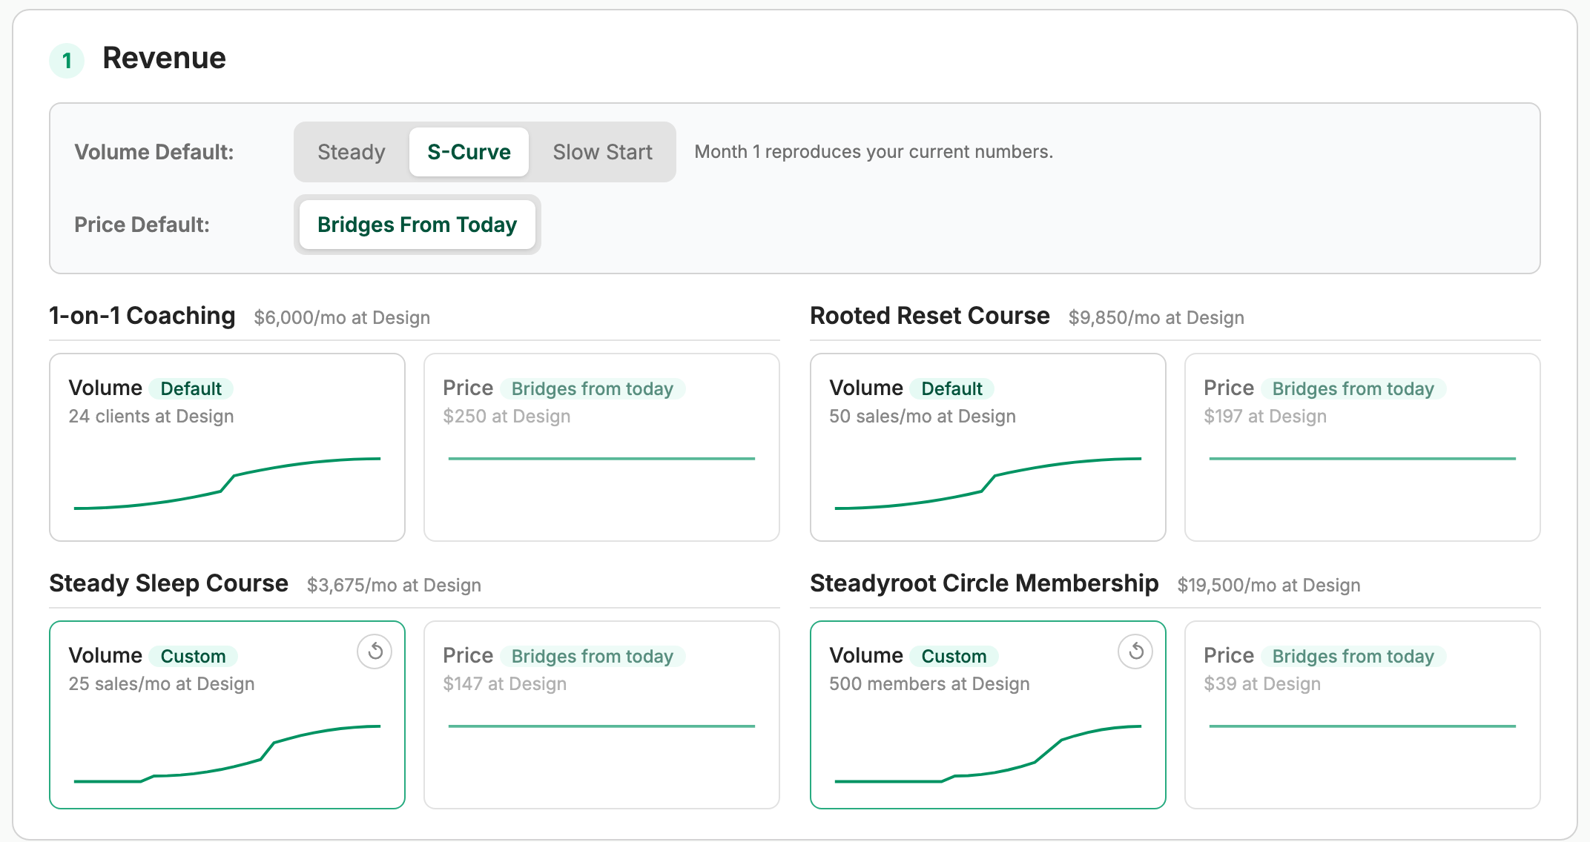
Task: Reset Steadyroot Circle Membership custom volume
Action: (1135, 652)
